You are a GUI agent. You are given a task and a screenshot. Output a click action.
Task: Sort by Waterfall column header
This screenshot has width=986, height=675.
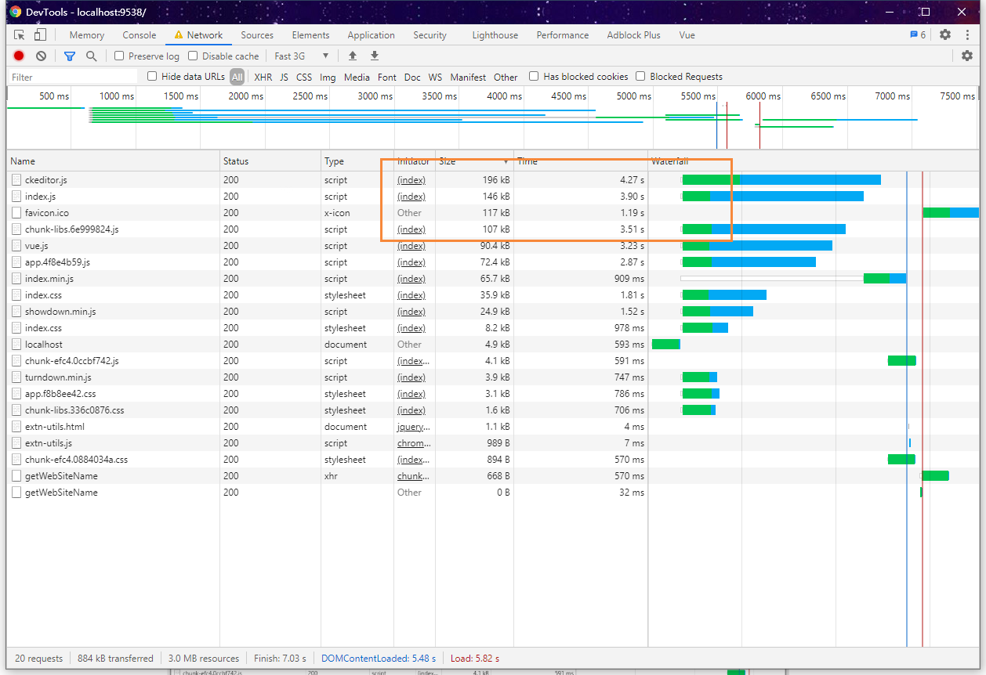(814, 161)
